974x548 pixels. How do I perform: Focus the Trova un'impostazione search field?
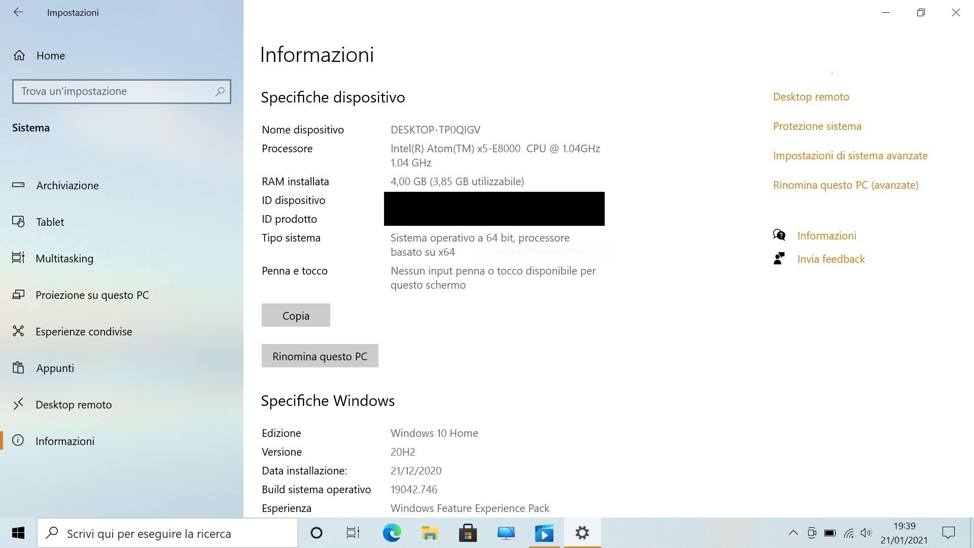tap(122, 91)
